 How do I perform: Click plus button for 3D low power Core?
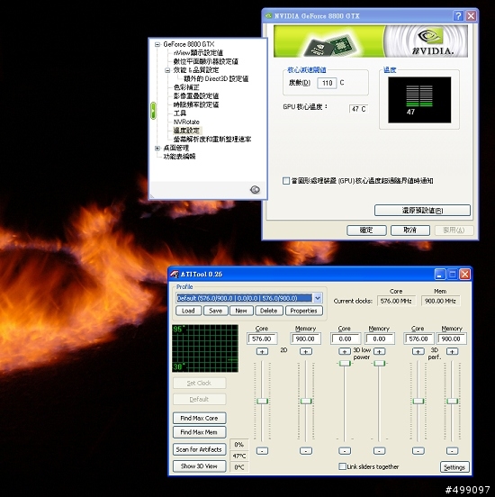pyautogui.click(x=345, y=351)
